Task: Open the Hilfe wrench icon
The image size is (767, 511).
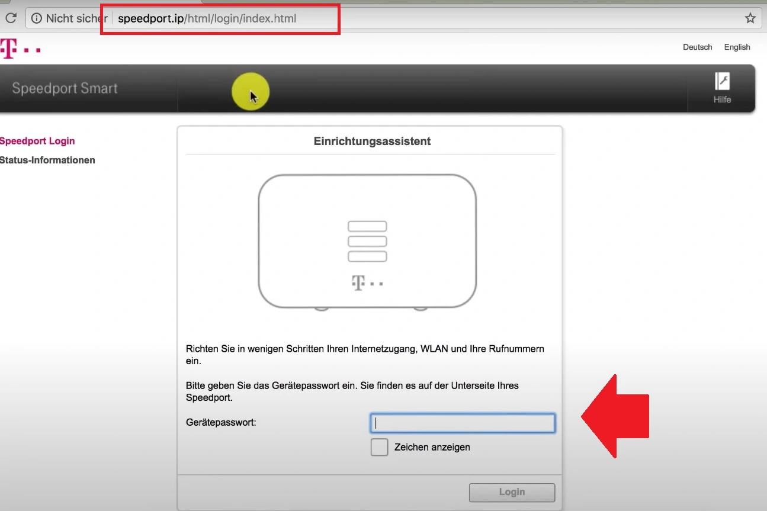Action: click(722, 82)
